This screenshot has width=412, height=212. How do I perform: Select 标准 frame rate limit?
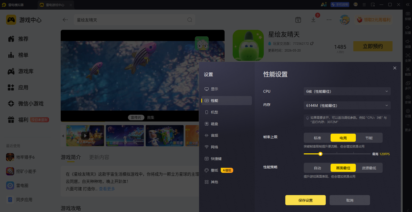coord(317,138)
